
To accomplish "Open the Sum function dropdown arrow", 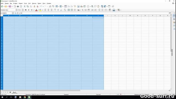I will click(20, 13).
